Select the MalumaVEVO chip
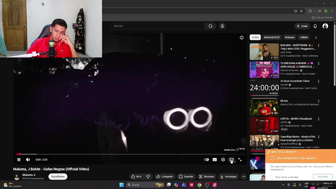This screenshot has width=336, height=189. click(x=272, y=37)
